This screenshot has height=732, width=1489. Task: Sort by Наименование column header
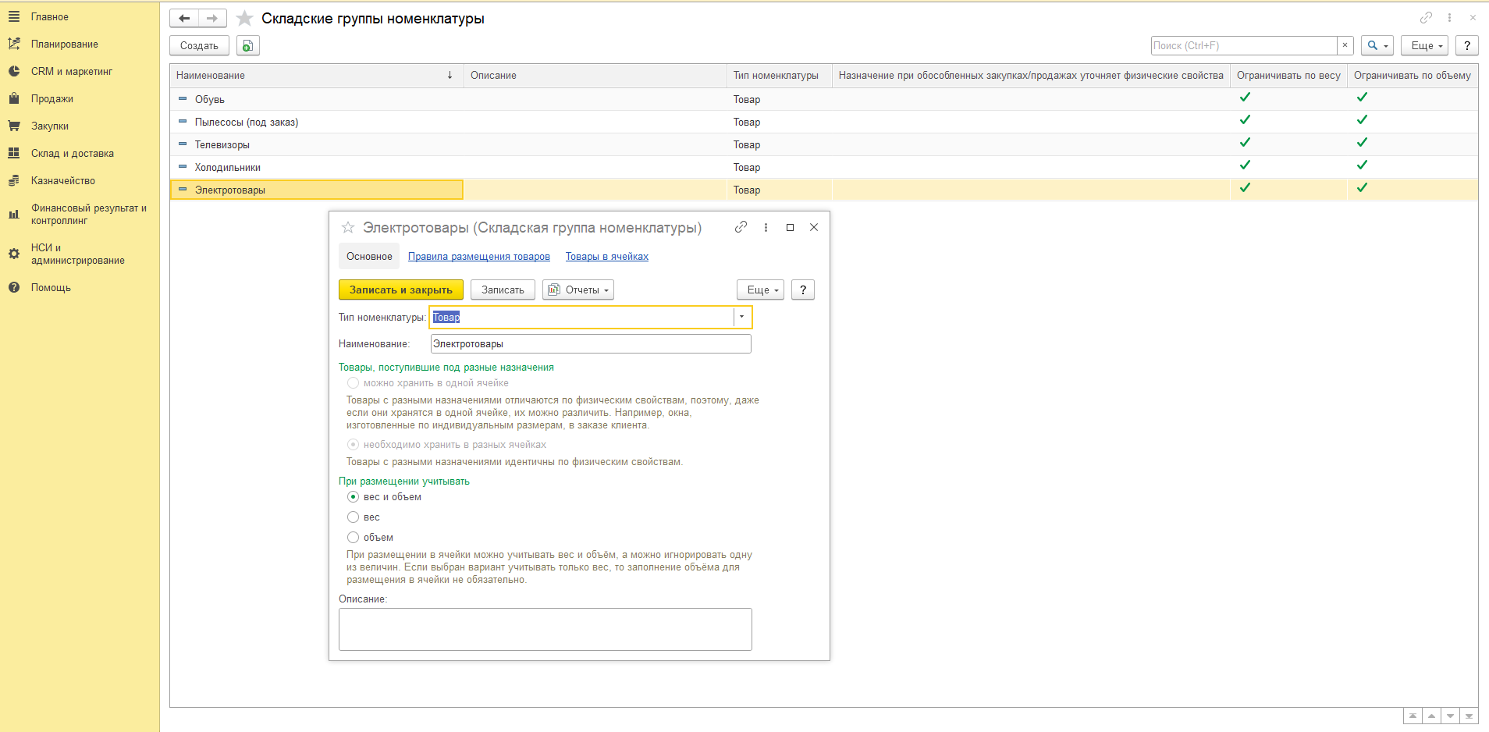(316, 76)
